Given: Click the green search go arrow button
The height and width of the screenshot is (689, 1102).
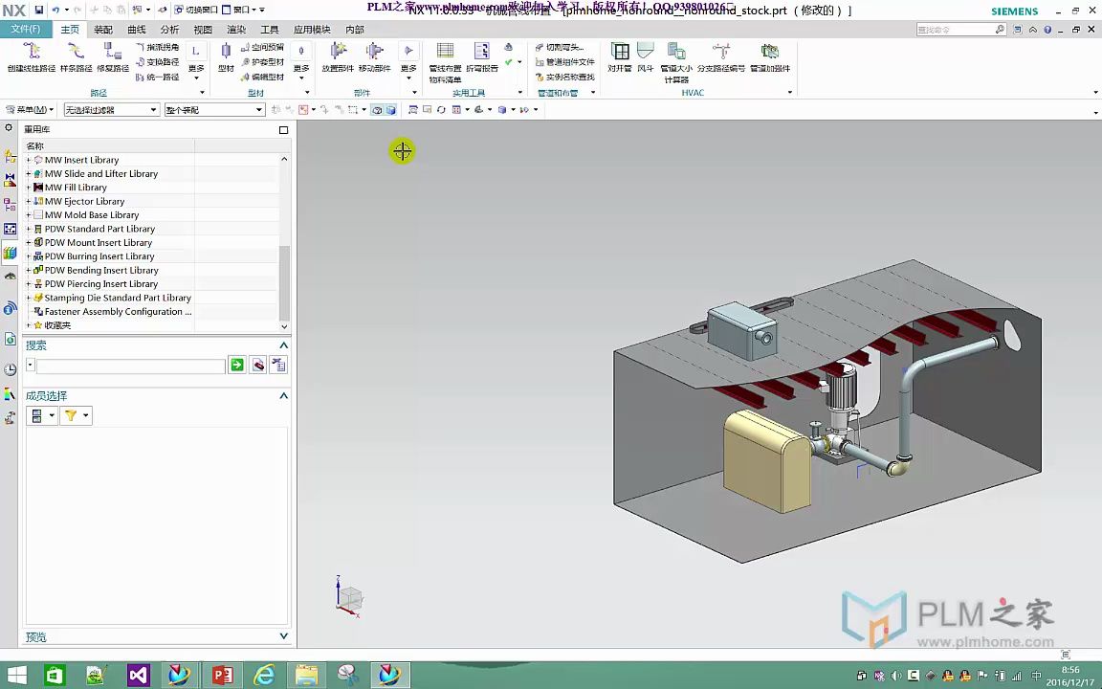Looking at the screenshot, I should (237, 365).
